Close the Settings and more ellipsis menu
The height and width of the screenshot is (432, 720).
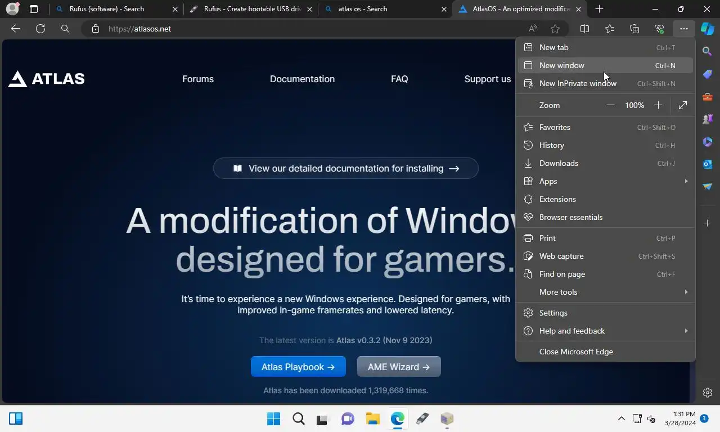(x=683, y=29)
